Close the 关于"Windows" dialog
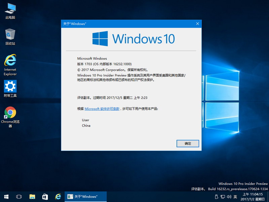Screen dimensions: 269x202 click(197, 24)
